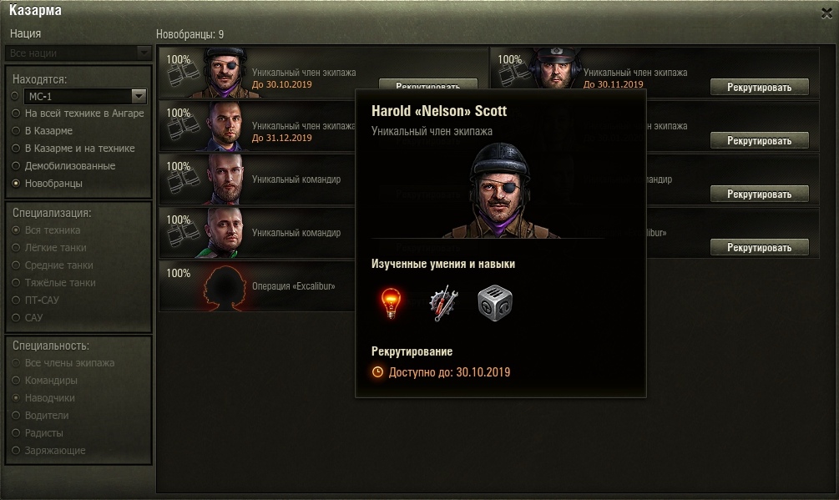Recruit the crew member available until 30.11.2019
This screenshot has width=839, height=500.
759,87
